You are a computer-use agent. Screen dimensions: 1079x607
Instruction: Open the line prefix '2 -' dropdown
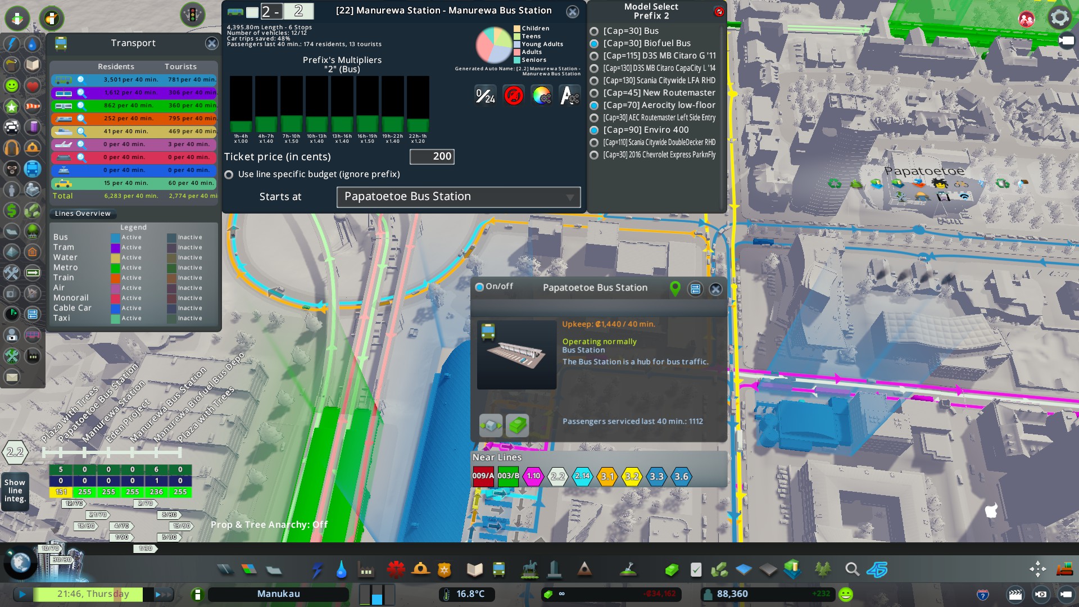point(271,11)
